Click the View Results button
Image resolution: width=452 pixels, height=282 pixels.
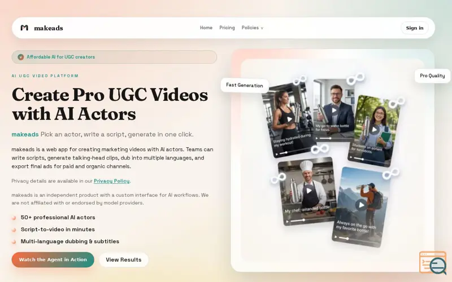click(x=124, y=260)
